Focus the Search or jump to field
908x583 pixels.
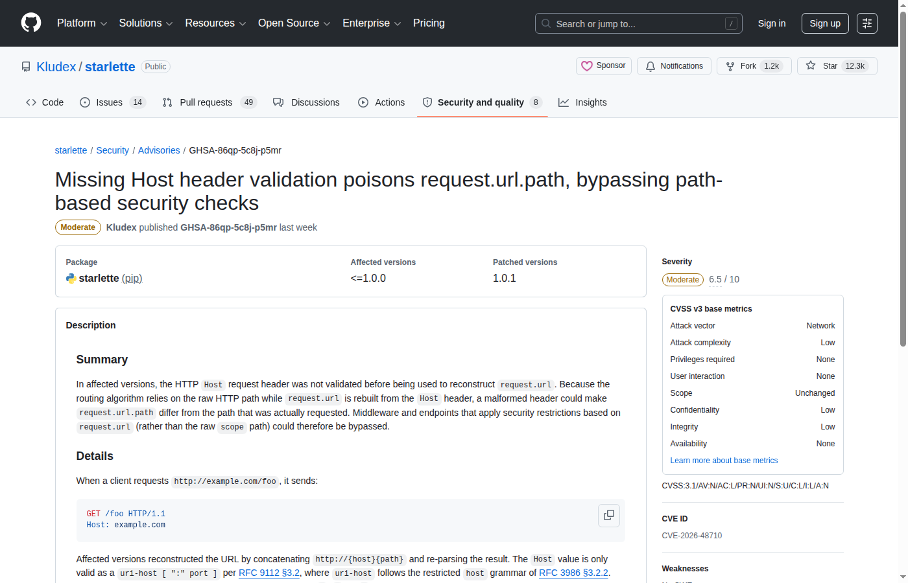tap(638, 23)
